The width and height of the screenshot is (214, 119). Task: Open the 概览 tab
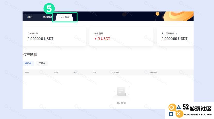pyautogui.click(x=30, y=17)
